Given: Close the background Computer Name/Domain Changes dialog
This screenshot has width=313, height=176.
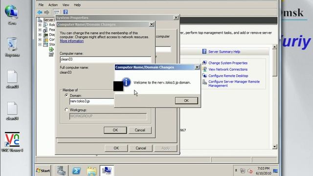Looking at the screenshot, I should click(152, 24).
